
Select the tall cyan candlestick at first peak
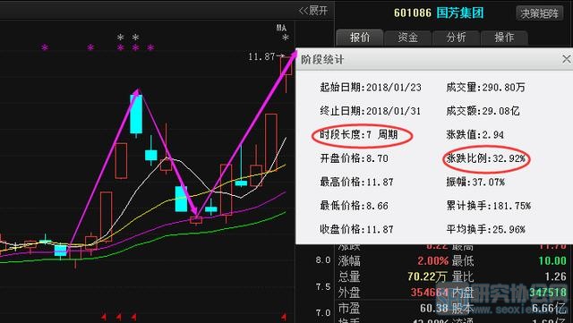[136, 115]
